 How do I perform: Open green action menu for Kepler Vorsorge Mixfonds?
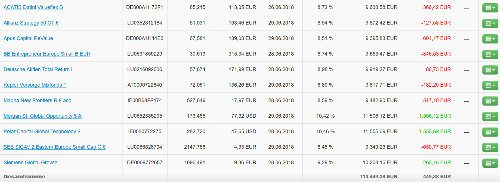click(x=490, y=85)
